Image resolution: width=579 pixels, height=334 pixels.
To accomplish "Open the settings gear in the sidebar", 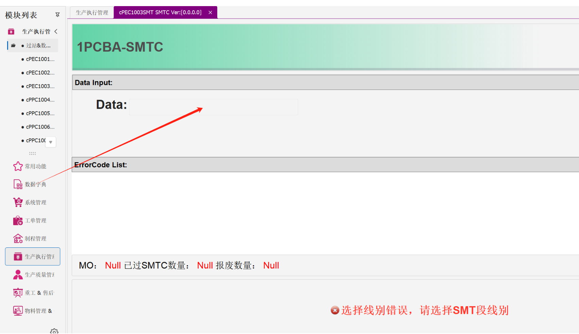I will click(x=54, y=331).
